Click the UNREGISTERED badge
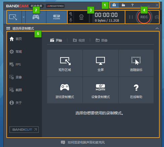This screenshot has width=164, height=147. click(55, 6)
